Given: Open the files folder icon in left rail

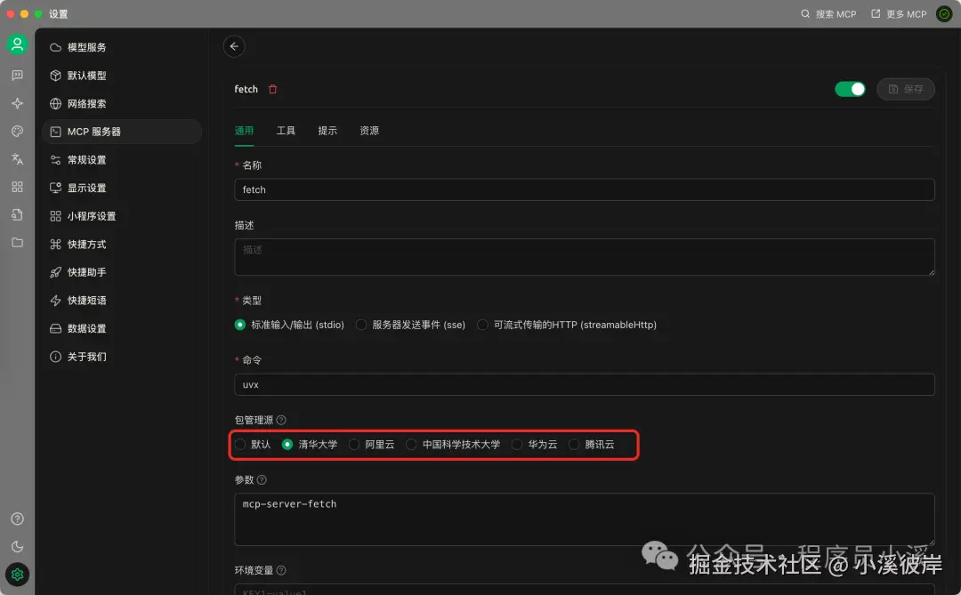Looking at the screenshot, I should 17,243.
